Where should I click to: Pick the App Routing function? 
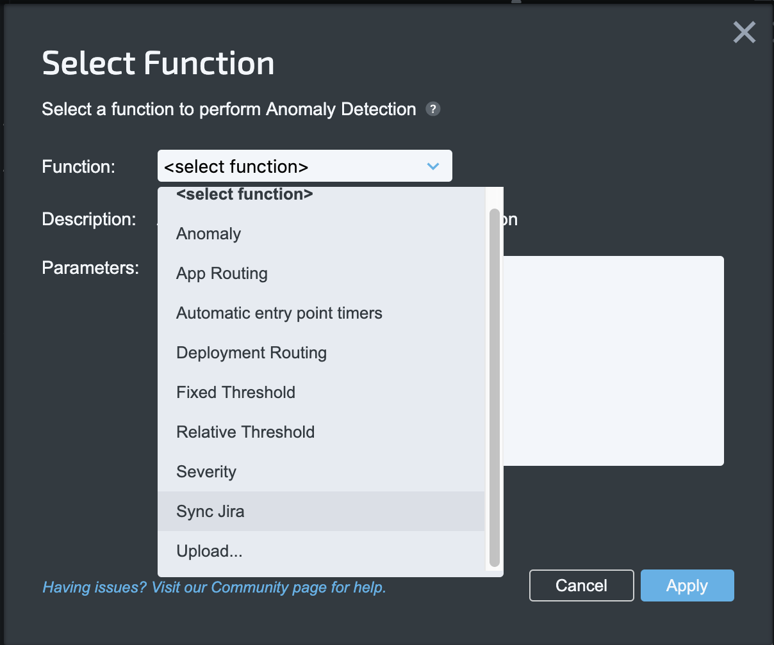(x=222, y=274)
